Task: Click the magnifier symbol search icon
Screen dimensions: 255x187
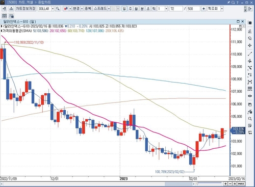Action: tap(58, 9)
